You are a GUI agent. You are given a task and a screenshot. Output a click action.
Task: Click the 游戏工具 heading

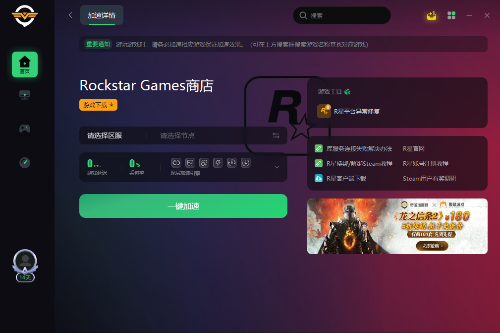tap(330, 92)
